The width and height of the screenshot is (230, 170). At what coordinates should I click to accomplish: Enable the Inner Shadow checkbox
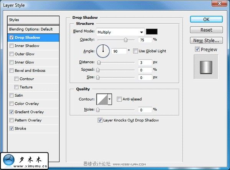[x=11, y=46]
